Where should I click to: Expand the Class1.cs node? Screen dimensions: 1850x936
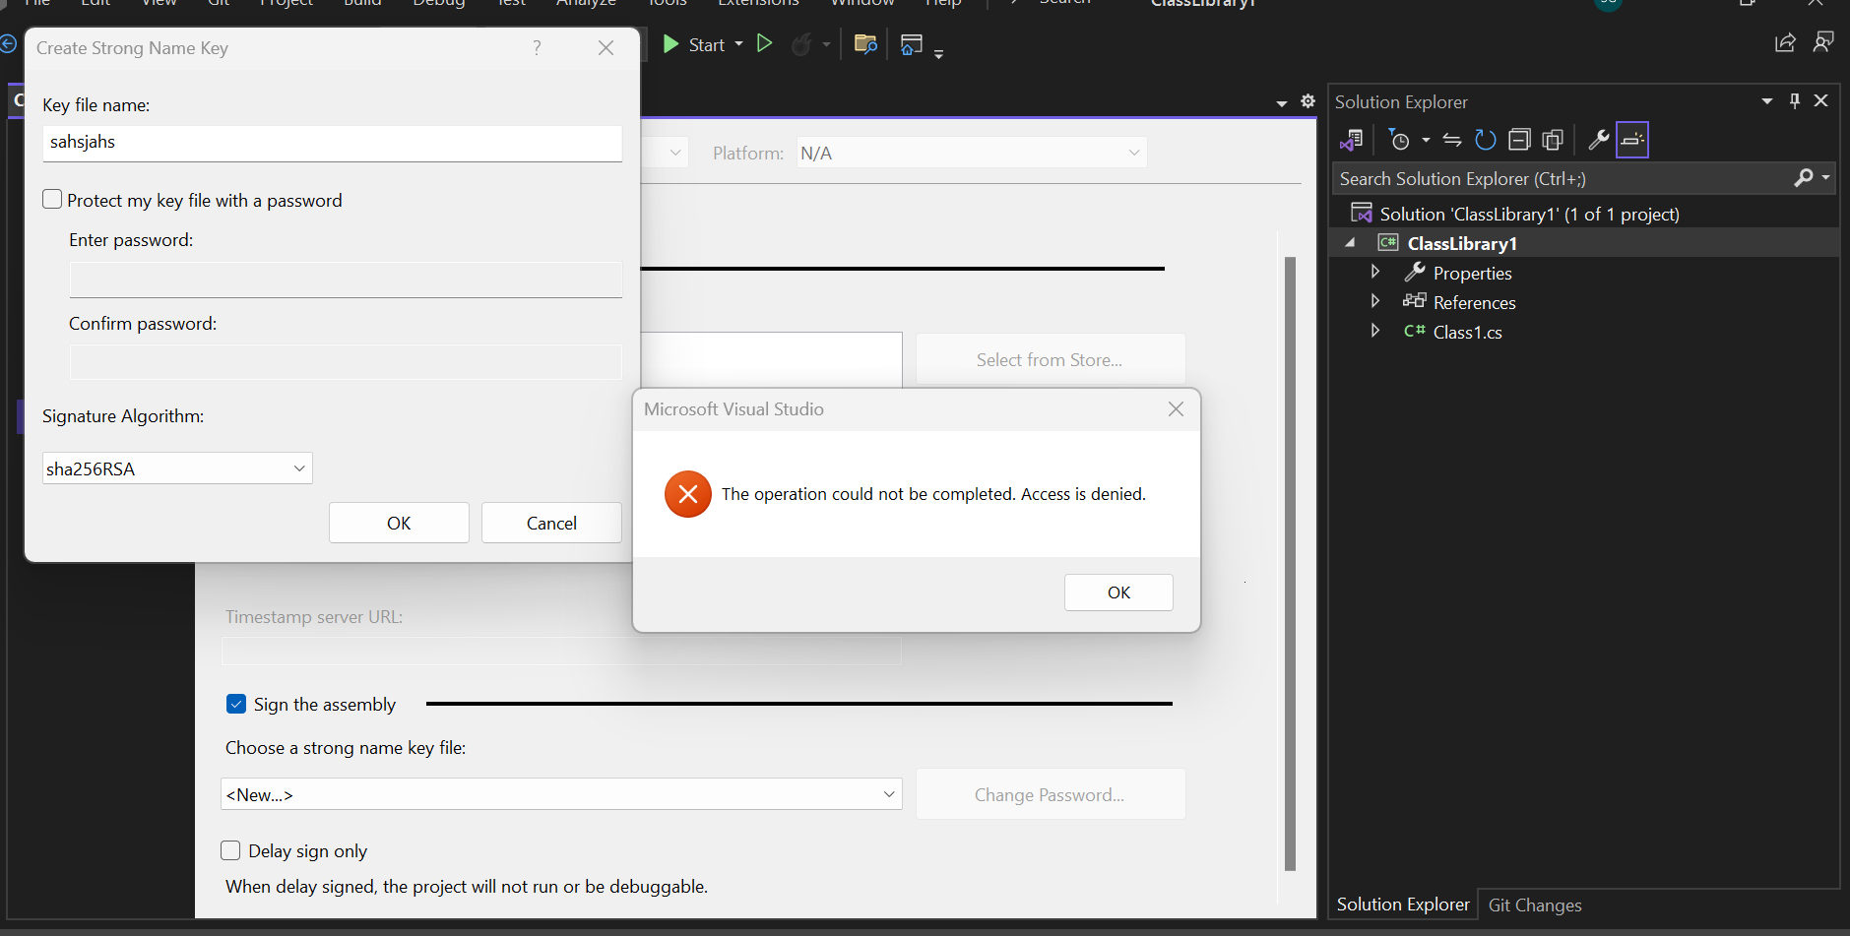(x=1375, y=331)
